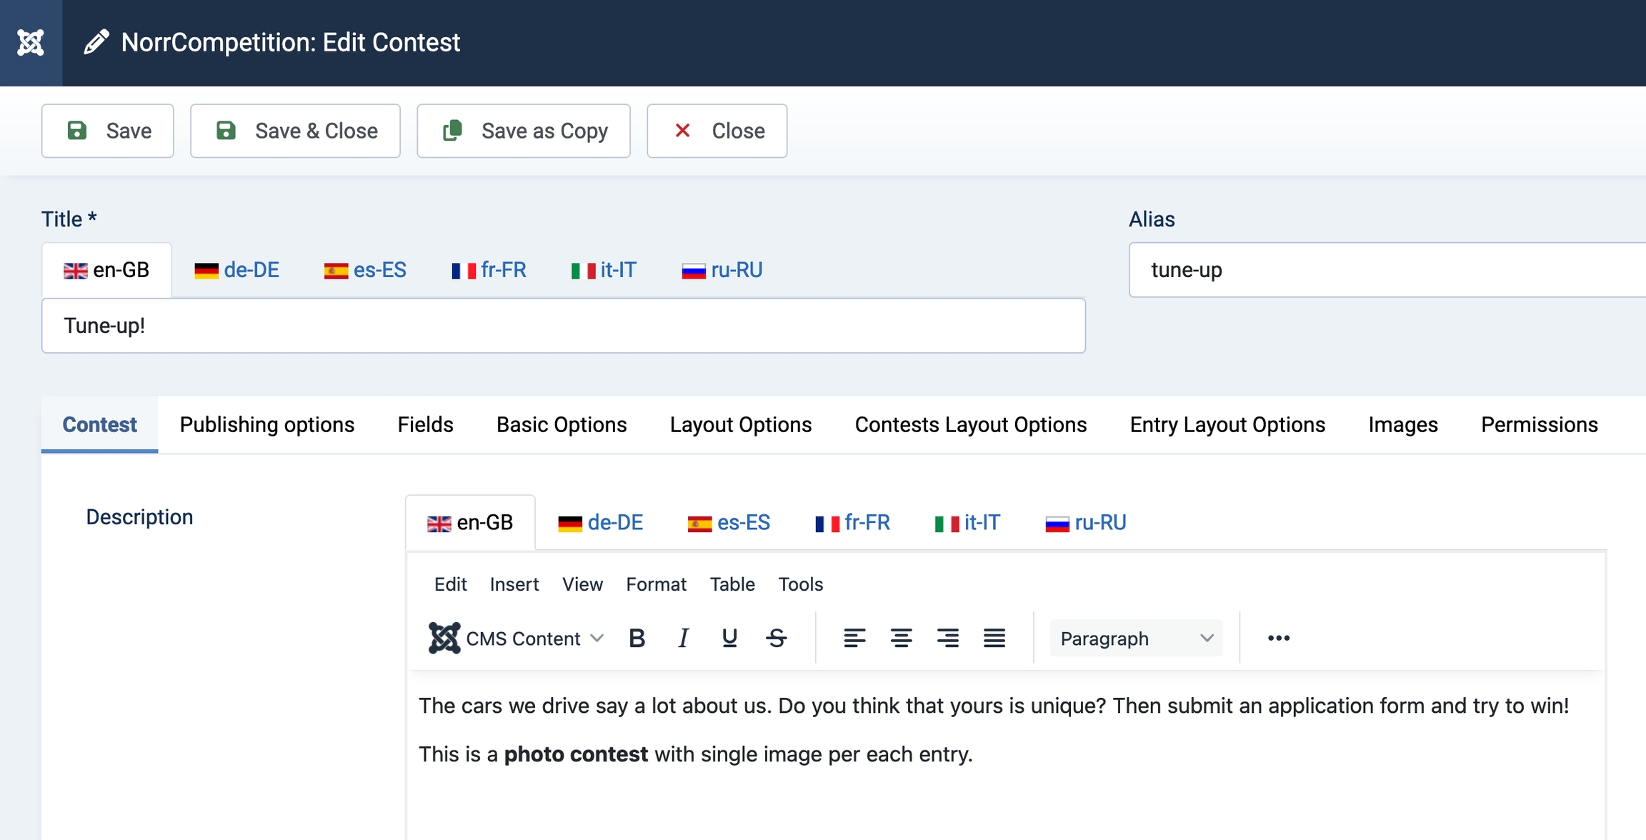Viewport: 1646px width, 840px height.
Task: Click Save & Close button
Action: [295, 131]
